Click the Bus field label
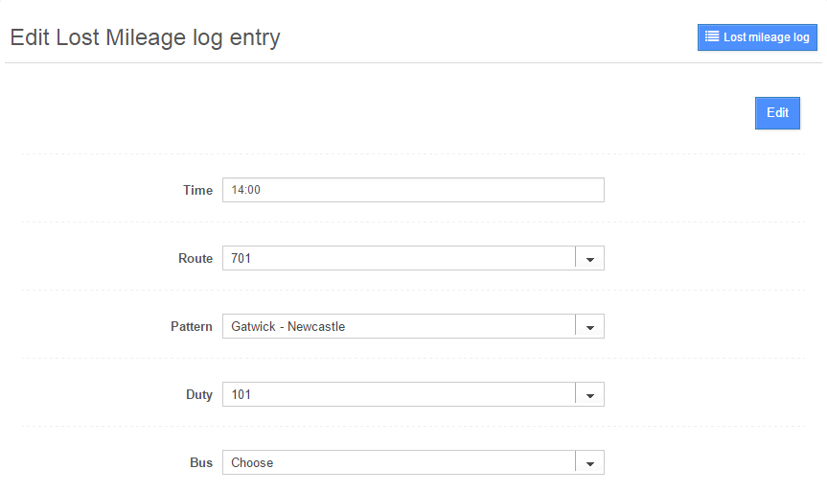The image size is (827, 493). pos(201,463)
